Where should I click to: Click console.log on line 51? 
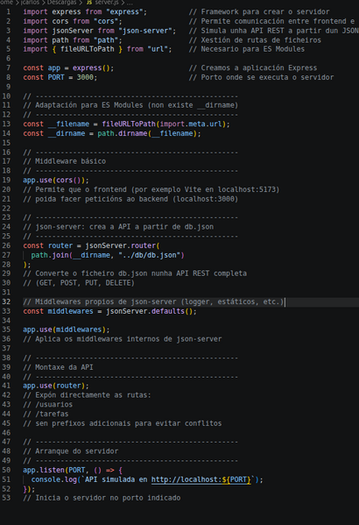54,479
